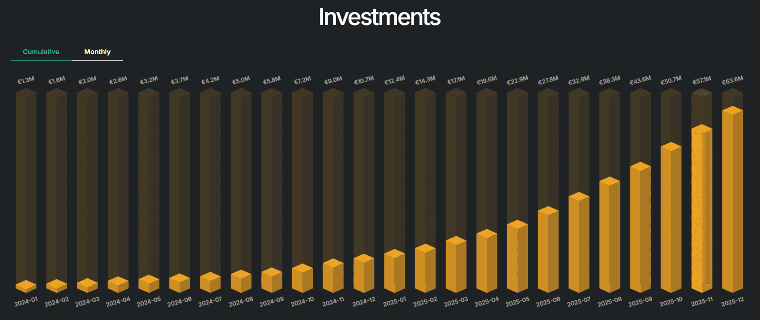This screenshot has width=760, height=320.
Task: Click the 2025-08 investment bar
Action: (609, 235)
